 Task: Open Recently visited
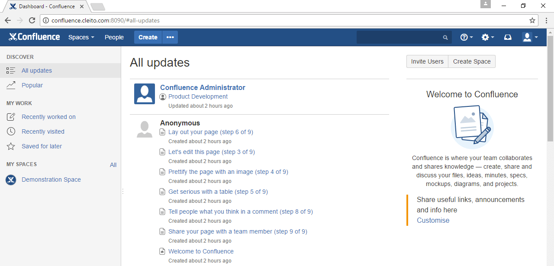click(x=43, y=131)
